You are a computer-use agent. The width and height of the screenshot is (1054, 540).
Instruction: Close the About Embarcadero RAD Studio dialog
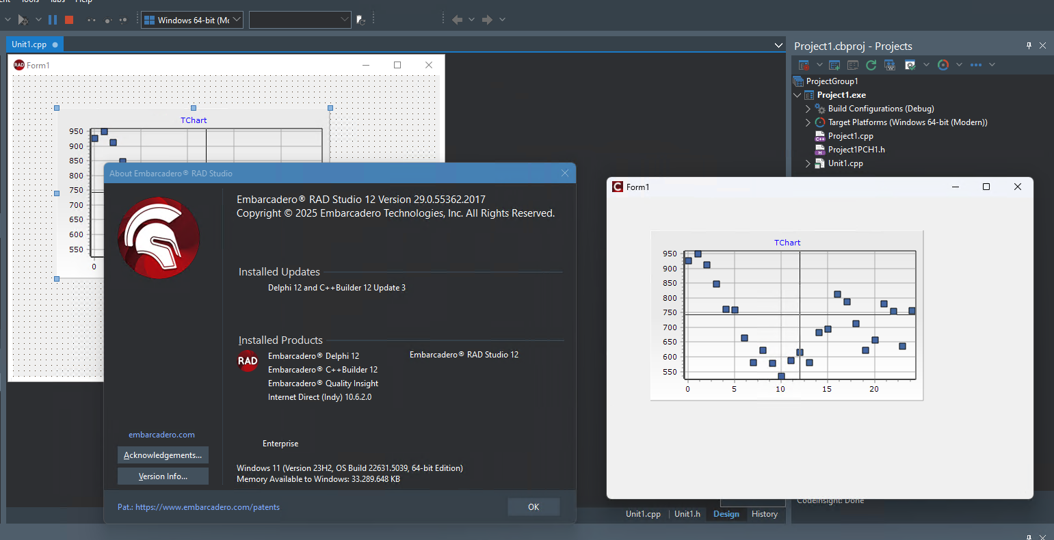click(565, 174)
